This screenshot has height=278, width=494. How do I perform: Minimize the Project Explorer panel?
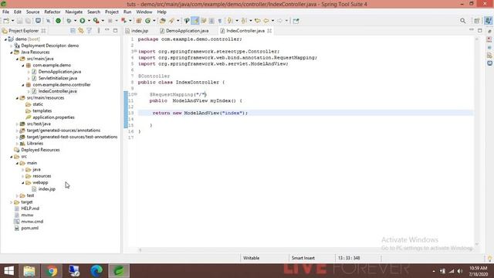tap(107, 30)
